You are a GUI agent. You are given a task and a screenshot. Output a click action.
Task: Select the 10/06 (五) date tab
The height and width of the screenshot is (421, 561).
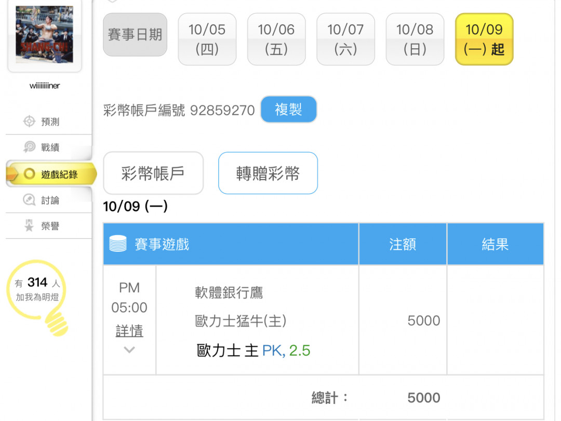[x=276, y=39]
